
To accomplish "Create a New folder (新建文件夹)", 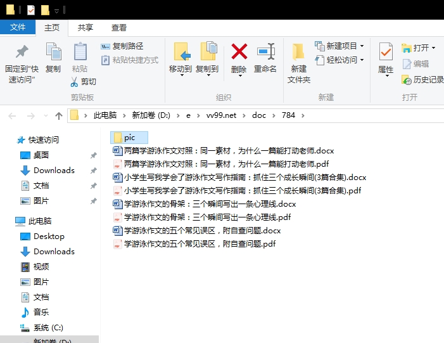I will point(299,63).
